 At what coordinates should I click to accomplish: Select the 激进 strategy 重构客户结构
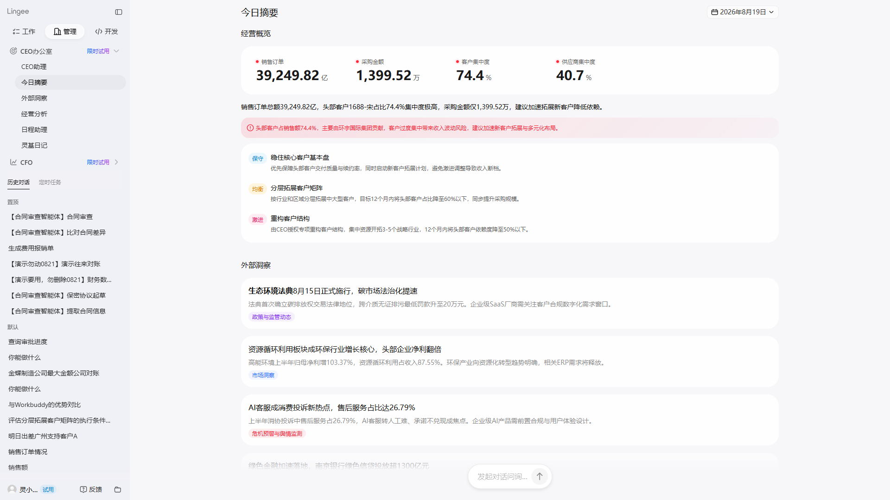click(509, 224)
